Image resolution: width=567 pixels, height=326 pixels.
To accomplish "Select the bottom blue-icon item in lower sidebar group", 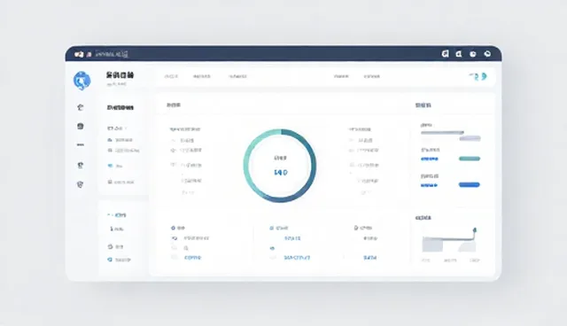I will [119, 260].
